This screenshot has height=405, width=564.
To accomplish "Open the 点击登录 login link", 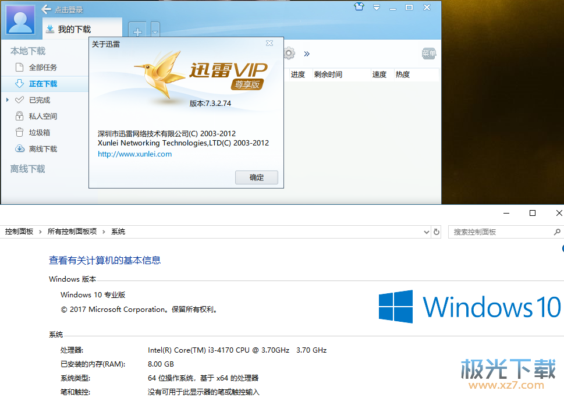I will (x=69, y=10).
